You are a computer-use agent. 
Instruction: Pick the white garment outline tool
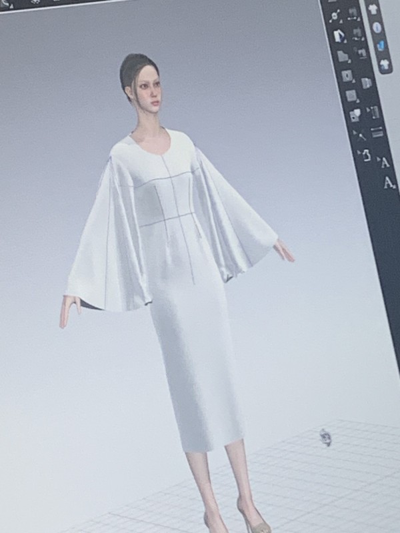(365, 156)
